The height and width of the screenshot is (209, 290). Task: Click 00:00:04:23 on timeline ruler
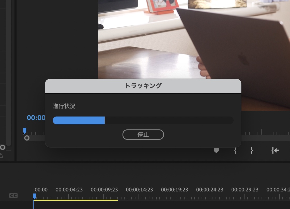click(69, 190)
